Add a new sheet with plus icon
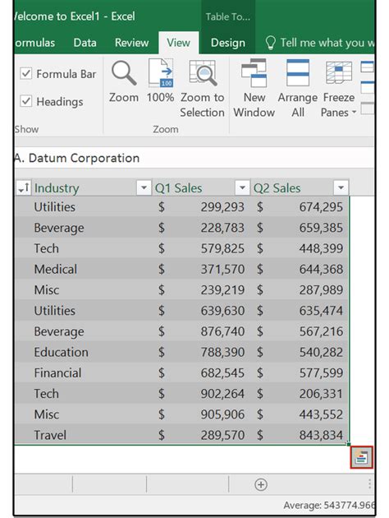 coord(261,484)
